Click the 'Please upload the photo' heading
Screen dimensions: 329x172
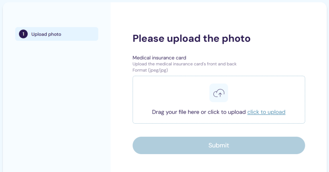[x=191, y=39]
